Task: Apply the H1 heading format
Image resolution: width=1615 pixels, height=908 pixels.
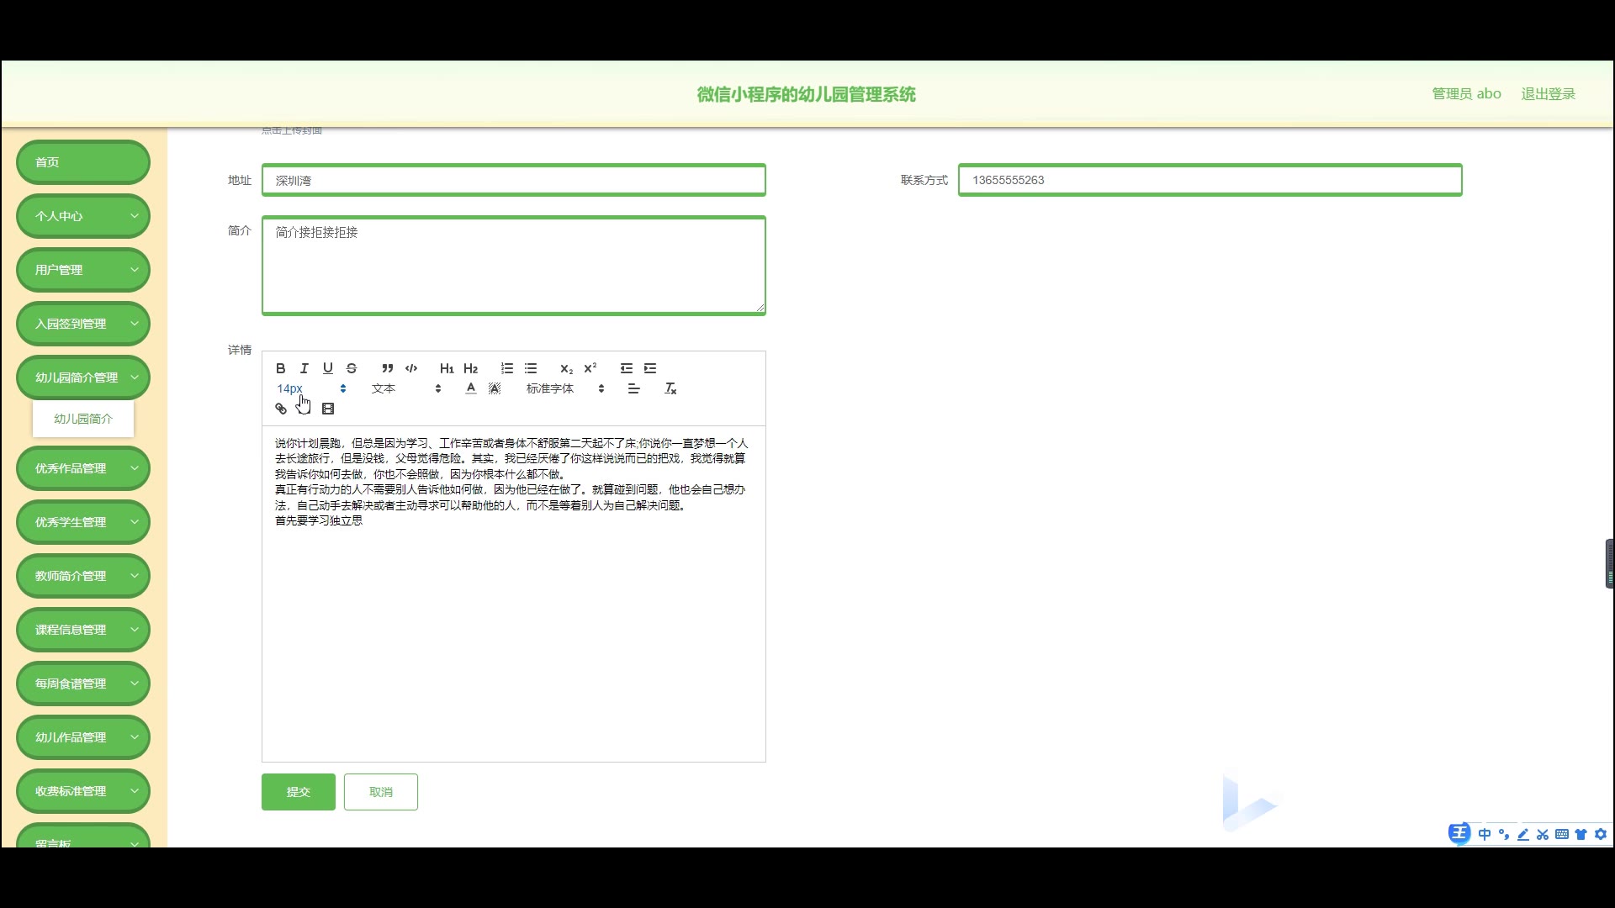Action: [x=447, y=368]
